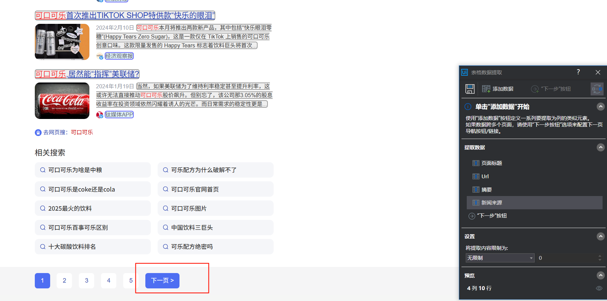Screen dimensions: 607x301
Task: Search related: 2025最火的饮料
Action: point(93,208)
